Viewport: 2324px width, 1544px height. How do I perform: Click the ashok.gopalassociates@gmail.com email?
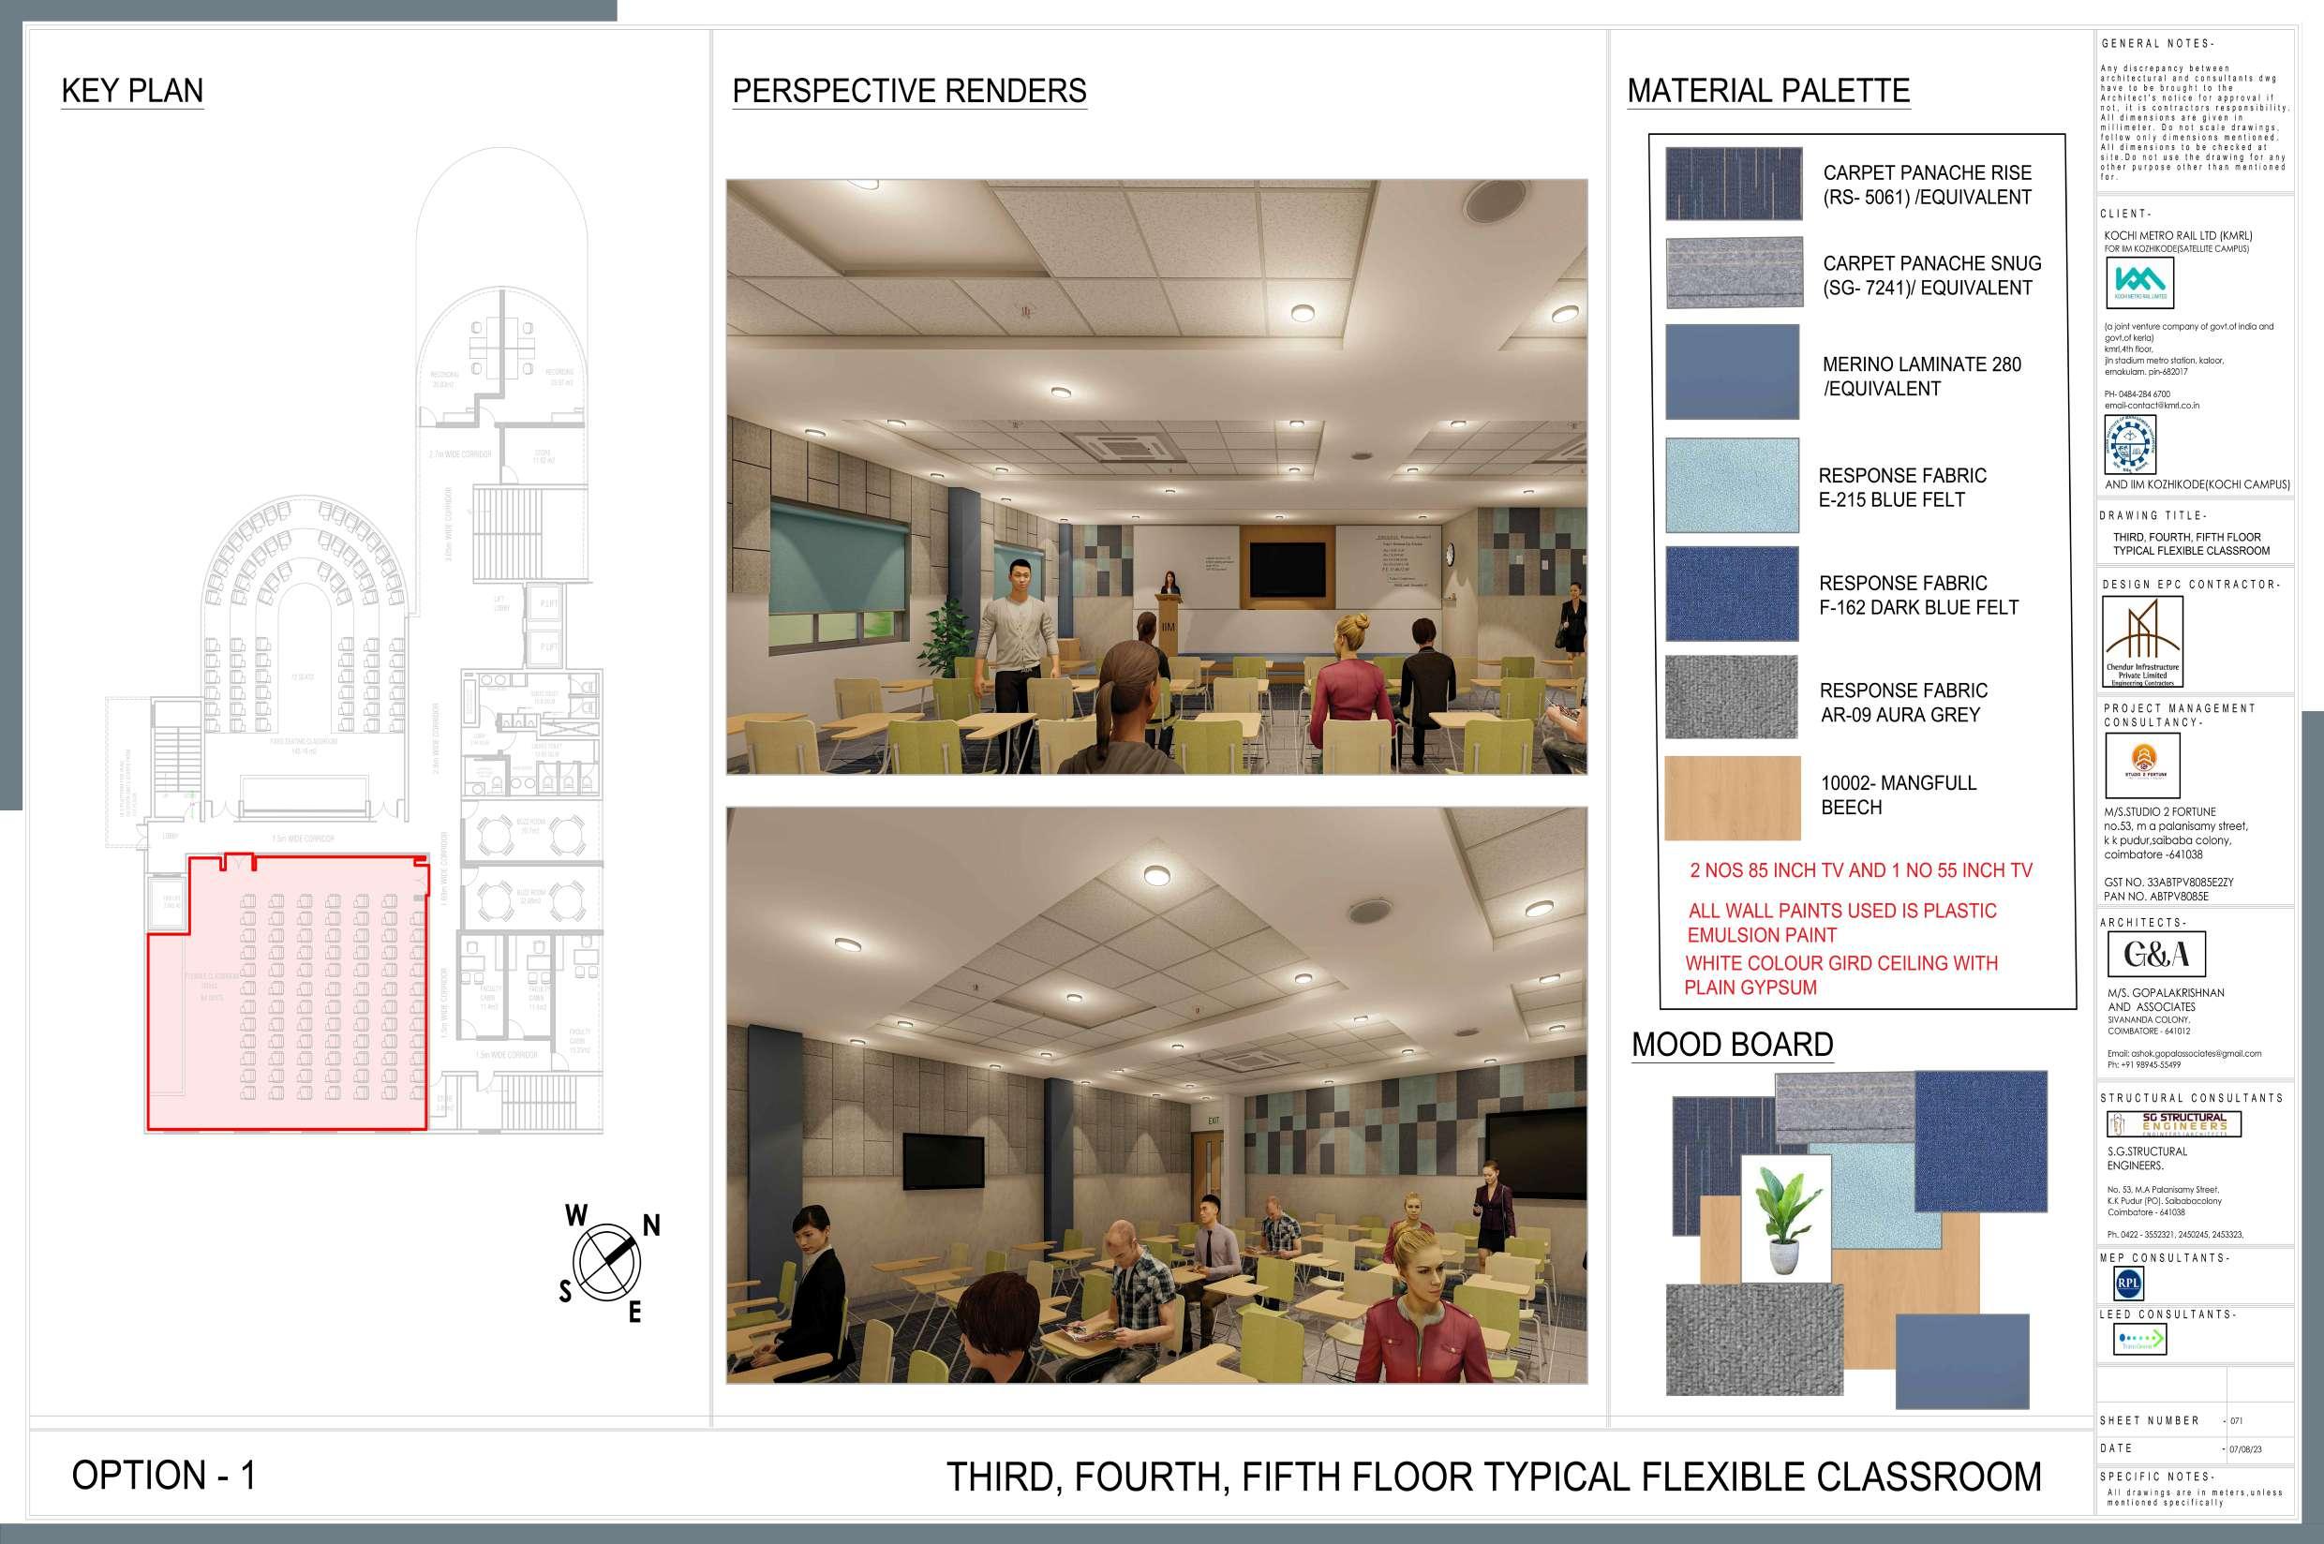point(2184,1053)
